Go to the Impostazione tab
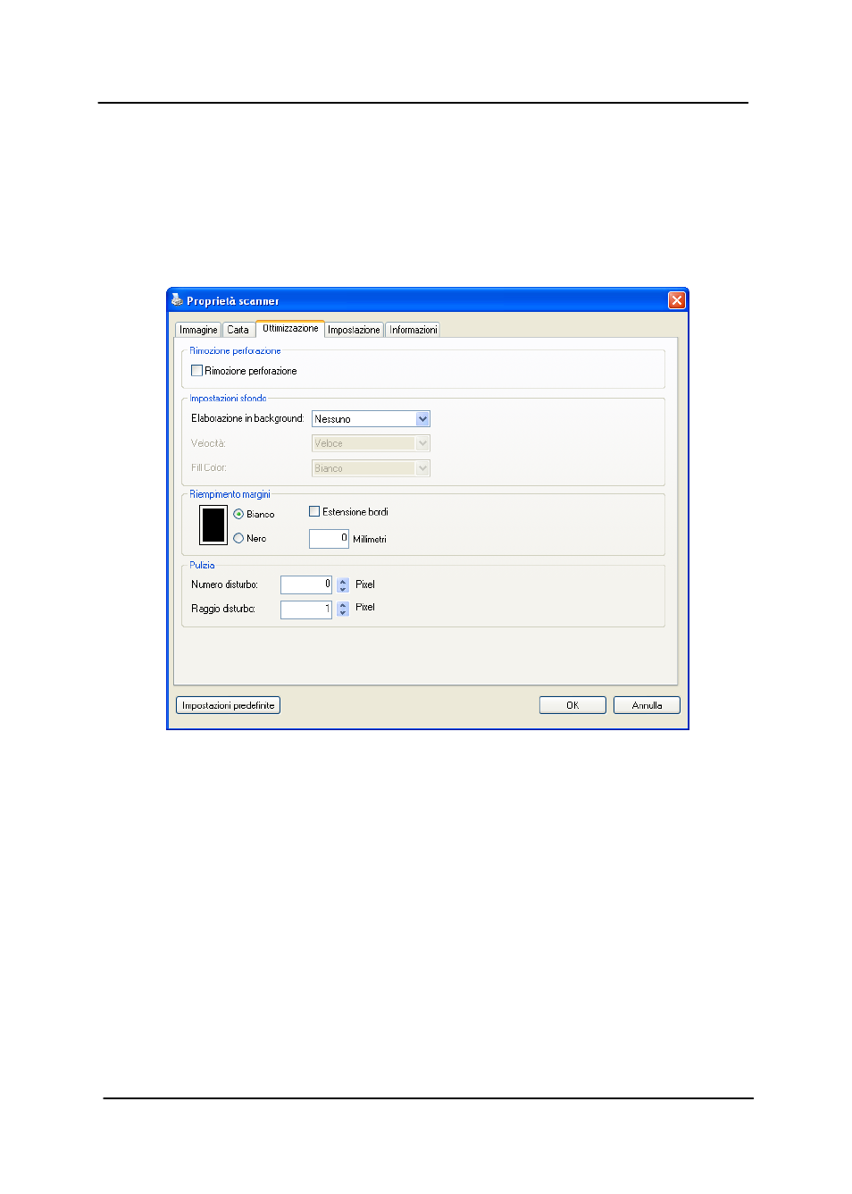 [354, 330]
